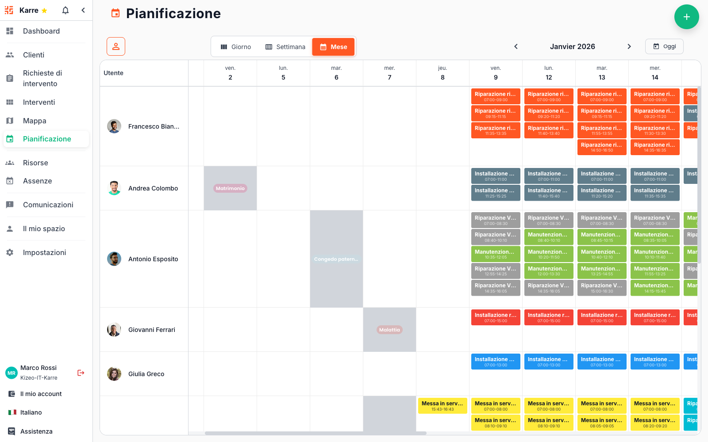
Task: Go to the previous month
Action: [516, 46]
